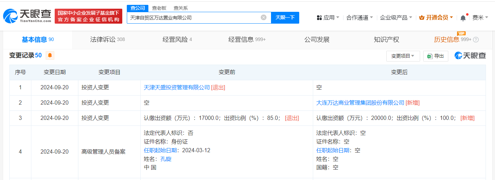Image resolution: width=495 pixels, height=180 pixels.
Task: Click the orange bell beside 变更记录
Action: click(x=50, y=55)
